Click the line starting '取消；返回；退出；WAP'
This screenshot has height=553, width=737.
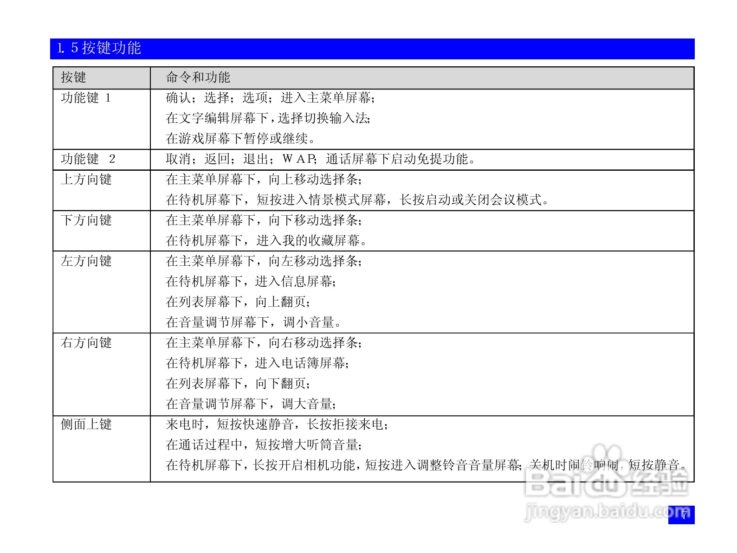[x=321, y=159]
